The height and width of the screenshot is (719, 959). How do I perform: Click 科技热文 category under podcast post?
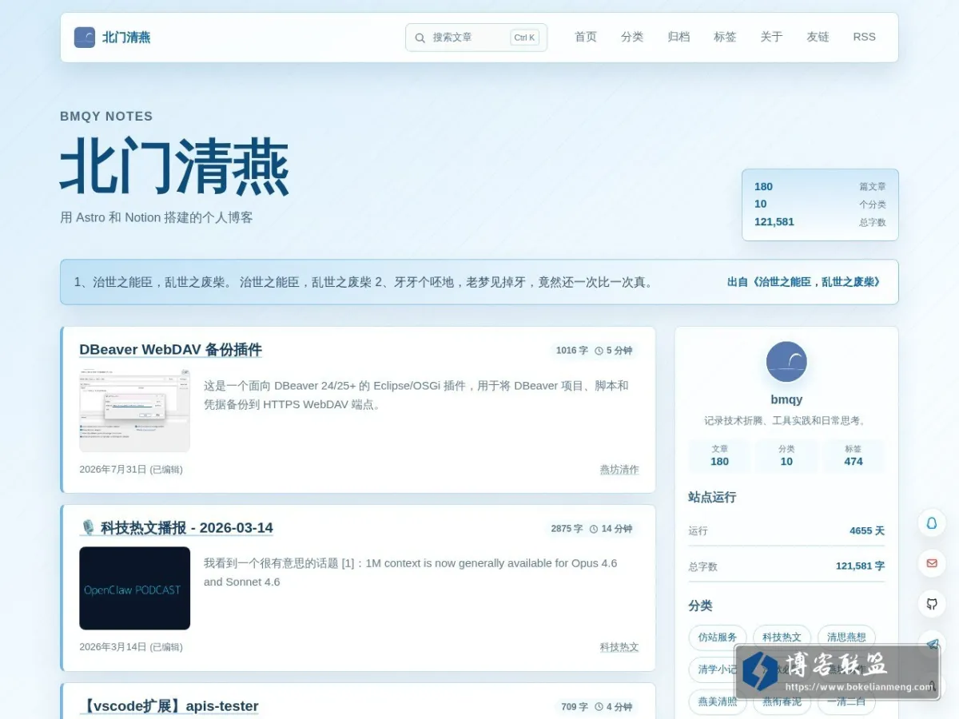(x=619, y=647)
